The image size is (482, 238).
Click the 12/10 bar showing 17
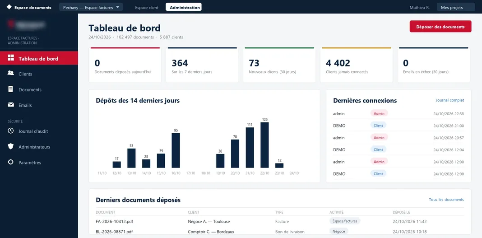(x=117, y=164)
